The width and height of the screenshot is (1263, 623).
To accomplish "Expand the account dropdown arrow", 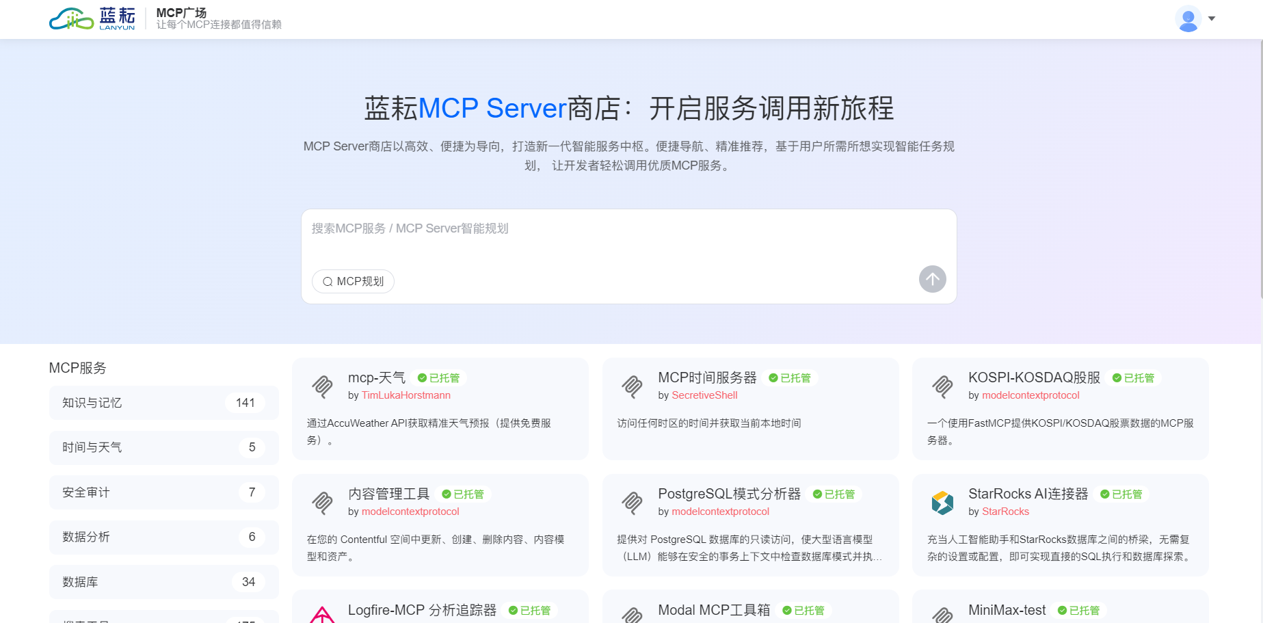I will coord(1212,18).
